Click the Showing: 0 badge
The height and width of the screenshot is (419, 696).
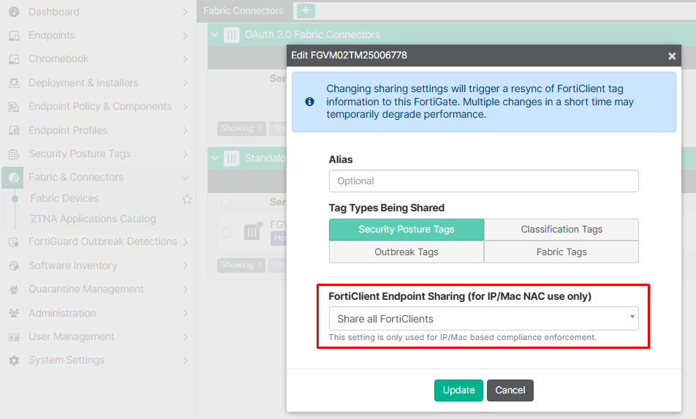click(241, 128)
